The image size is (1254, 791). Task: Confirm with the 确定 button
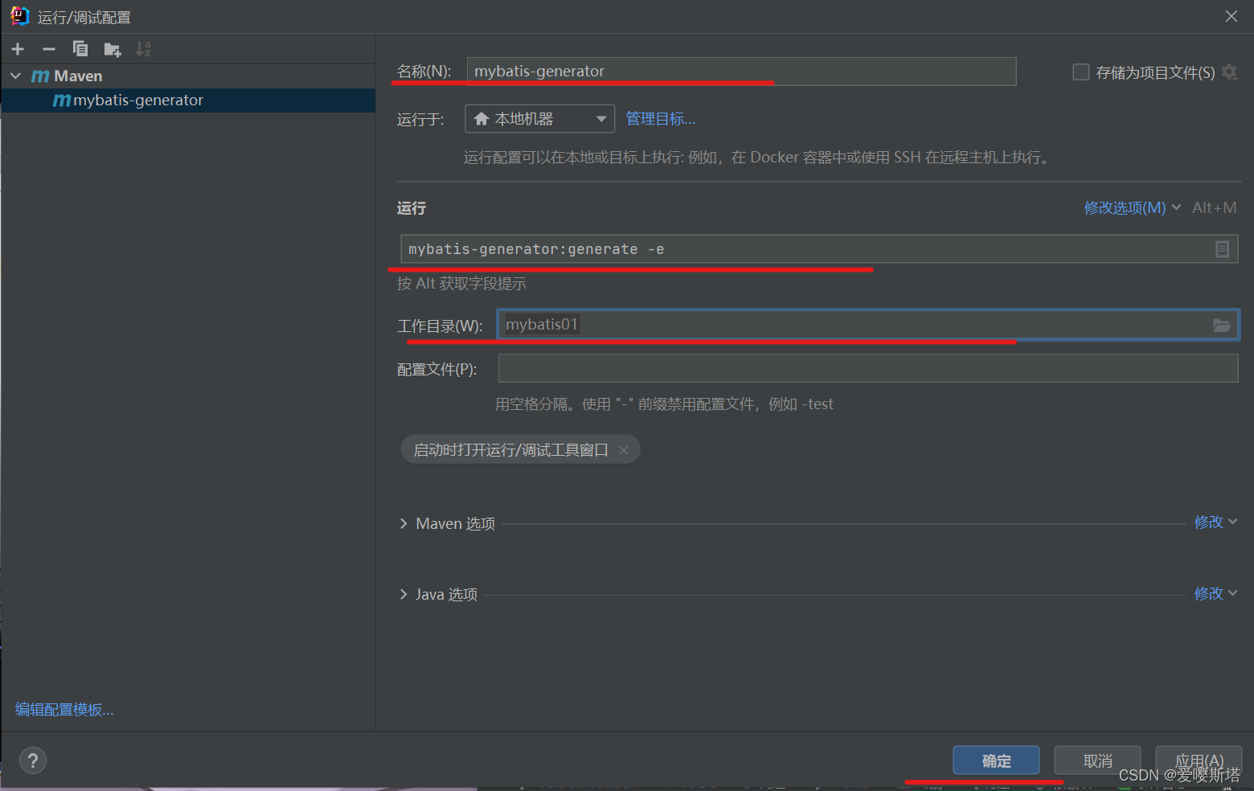996,760
